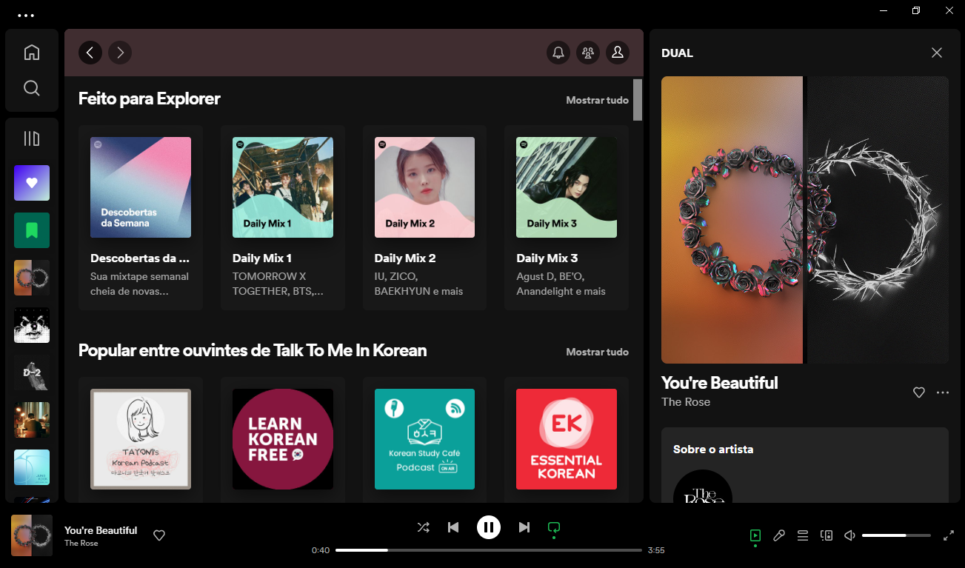Viewport: 965px width, 568px height.
Task: Open the Daily Mix 2 card
Action: [x=424, y=218]
